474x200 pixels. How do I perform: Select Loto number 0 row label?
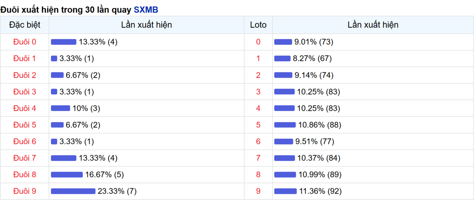[x=258, y=42]
